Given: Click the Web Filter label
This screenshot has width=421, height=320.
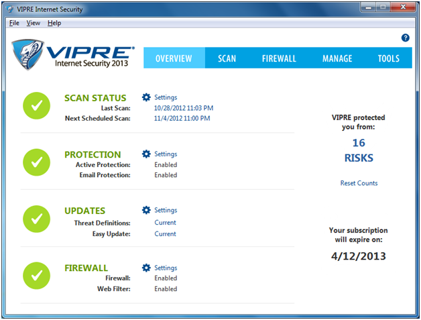Looking at the screenshot, I should 114,289.
